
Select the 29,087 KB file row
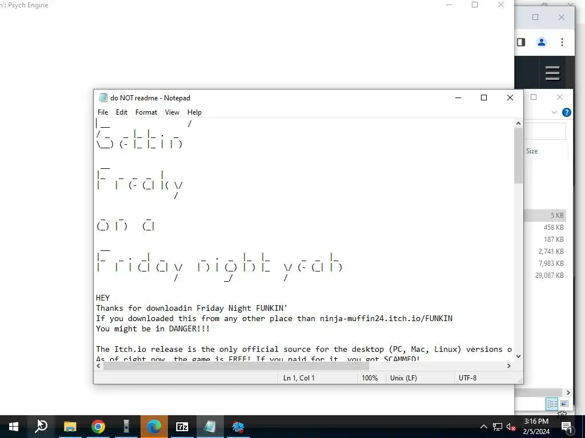[544, 275]
